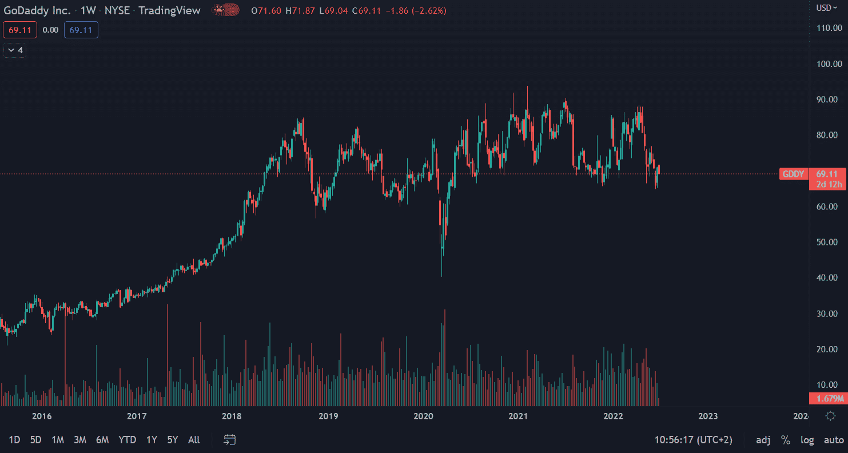This screenshot has width=848, height=453.
Task: Toggle adjusted data with adj
Action: point(763,440)
